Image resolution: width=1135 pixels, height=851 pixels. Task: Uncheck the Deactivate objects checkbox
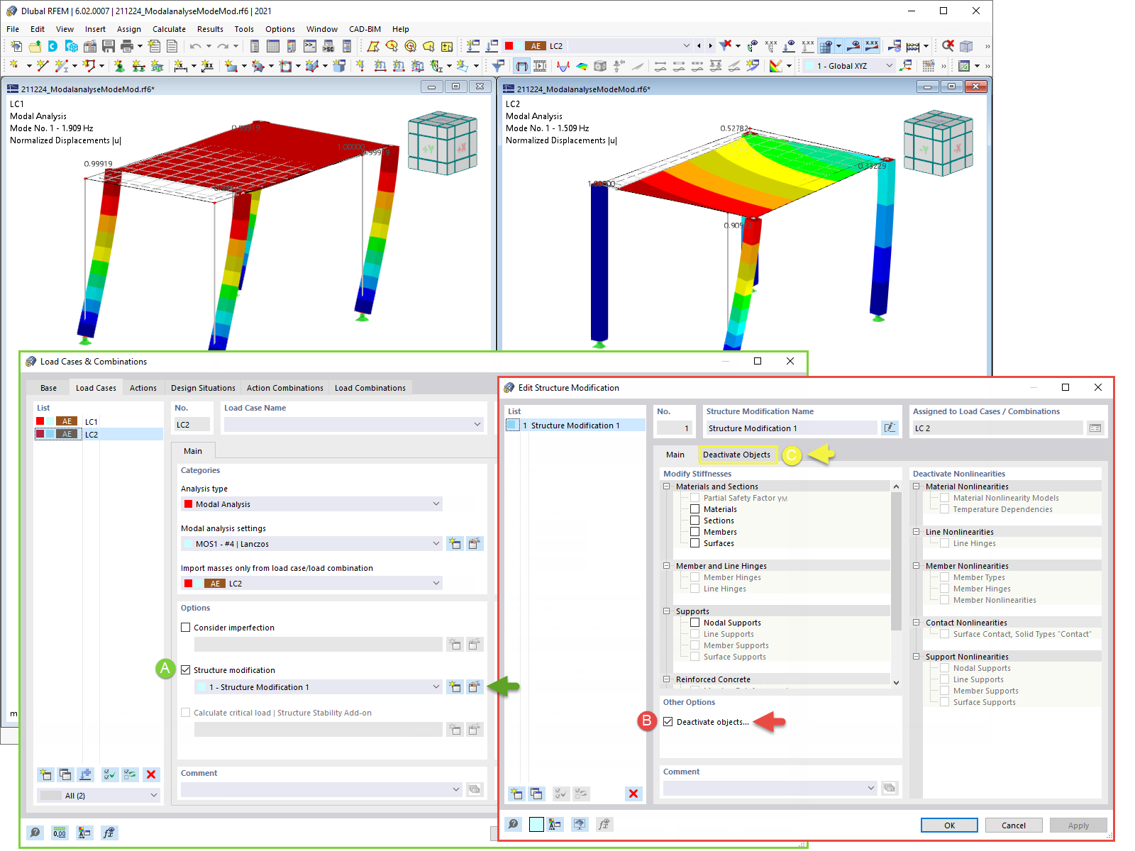pos(668,721)
